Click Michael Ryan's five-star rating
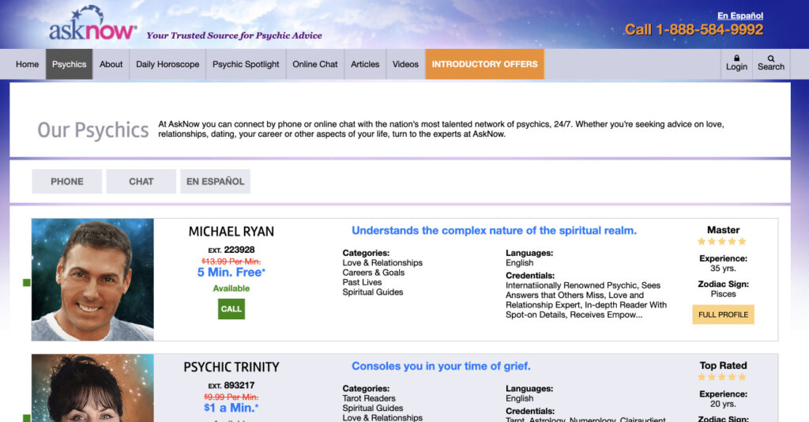809x422 pixels. [x=722, y=242]
